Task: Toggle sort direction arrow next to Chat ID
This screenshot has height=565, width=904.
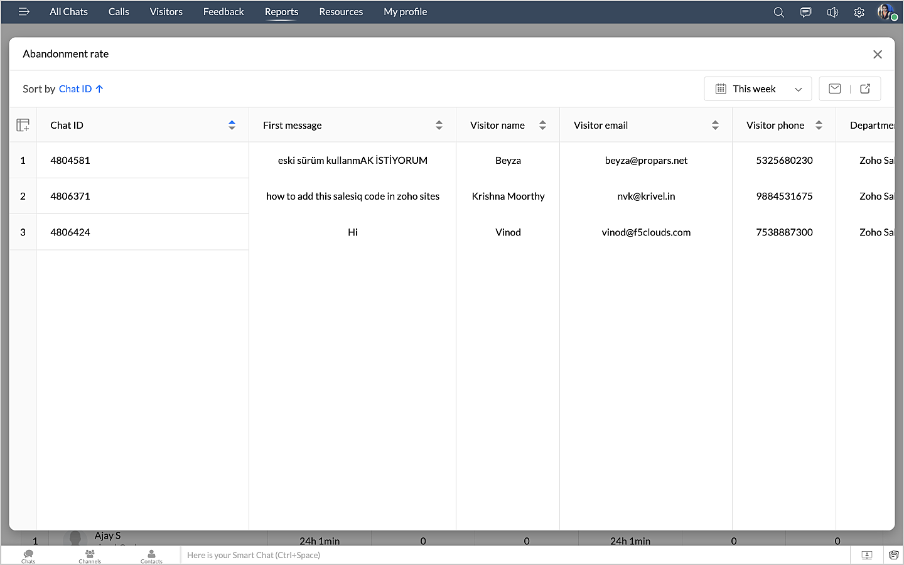Action: [x=99, y=89]
